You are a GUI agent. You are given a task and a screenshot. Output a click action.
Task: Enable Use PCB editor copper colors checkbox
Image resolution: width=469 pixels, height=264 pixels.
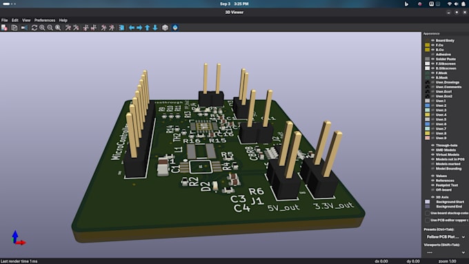coord(428,221)
